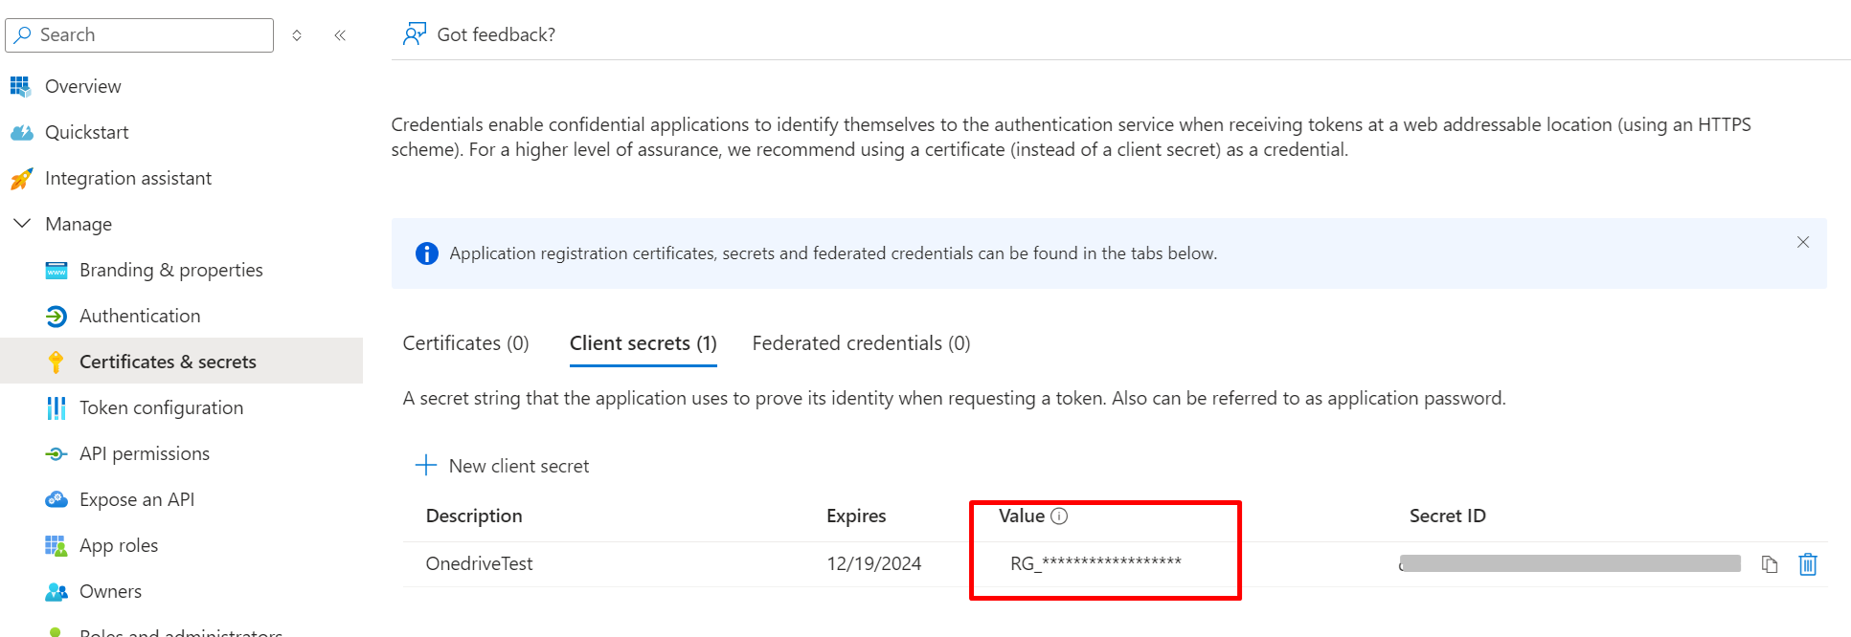This screenshot has width=1851, height=637.
Task: Click New client secret button
Action: (503, 466)
